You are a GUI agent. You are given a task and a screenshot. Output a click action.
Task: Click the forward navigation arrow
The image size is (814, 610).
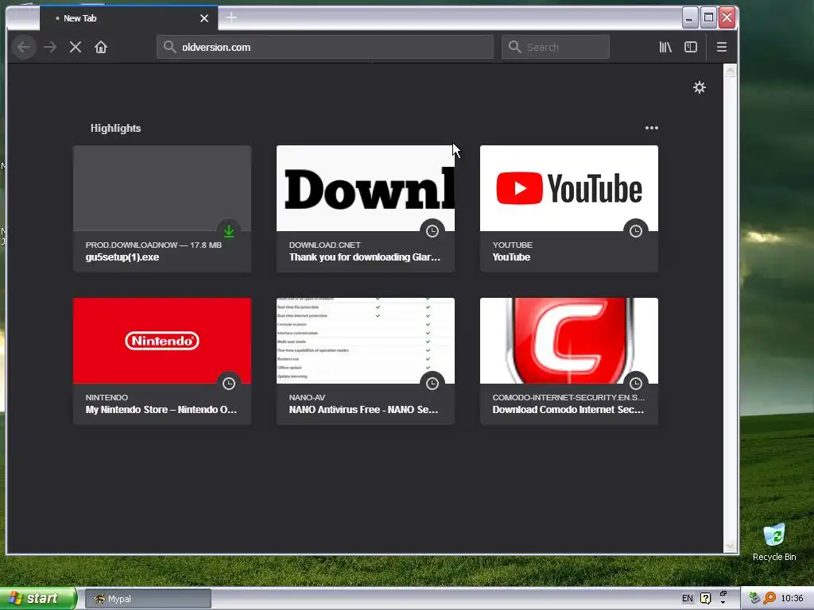pyautogui.click(x=50, y=47)
